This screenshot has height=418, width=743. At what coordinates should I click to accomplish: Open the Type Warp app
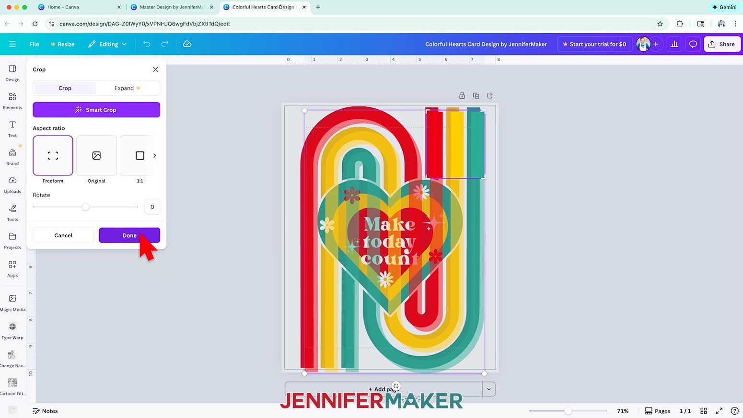click(x=12, y=331)
